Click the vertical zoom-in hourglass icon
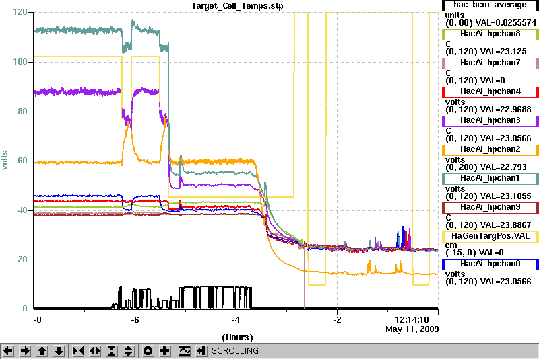Image resolution: width=539 pixels, height=359 pixels. pyautogui.click(x=112, y=351)
